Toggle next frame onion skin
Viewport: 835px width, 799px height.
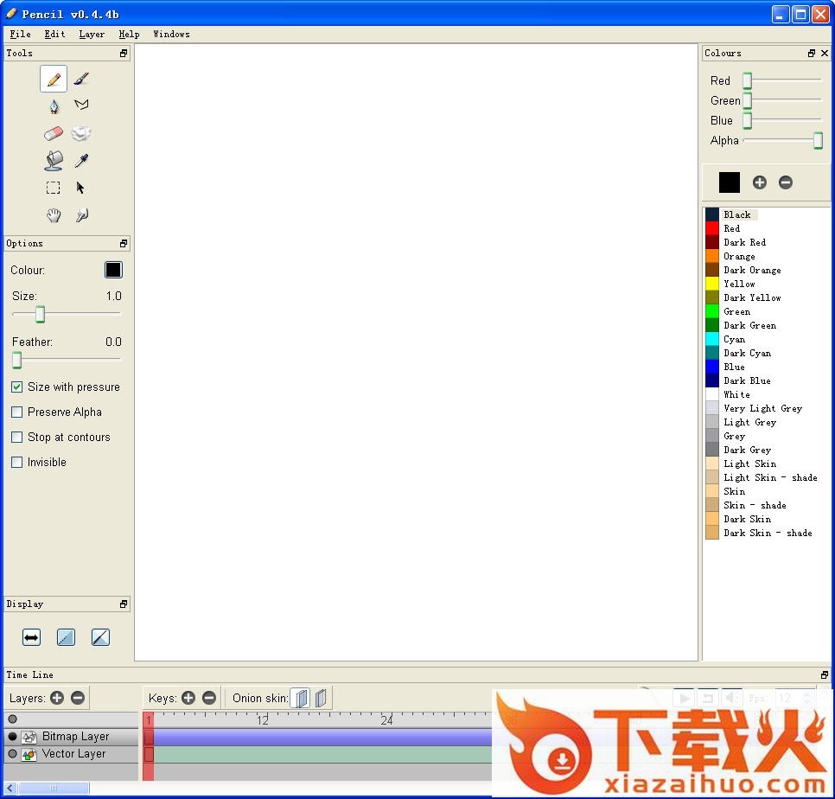point(321,698)
